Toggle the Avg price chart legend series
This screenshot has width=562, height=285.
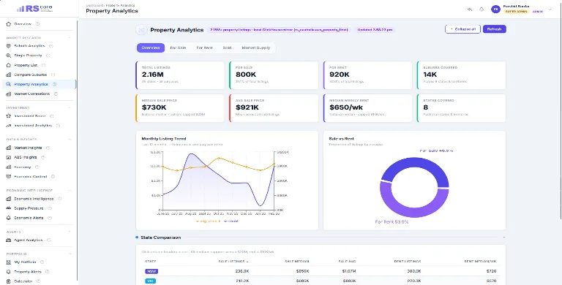209,221
